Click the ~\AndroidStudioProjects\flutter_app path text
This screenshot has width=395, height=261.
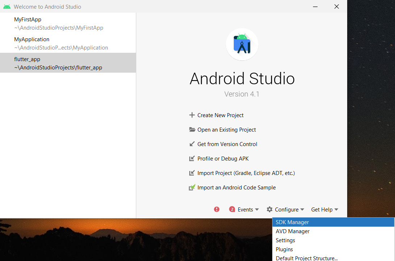[x=58, y=68]
